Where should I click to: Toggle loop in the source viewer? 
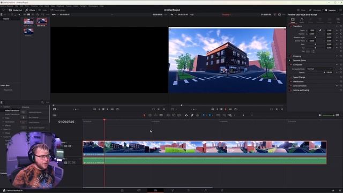pos(118,109)
